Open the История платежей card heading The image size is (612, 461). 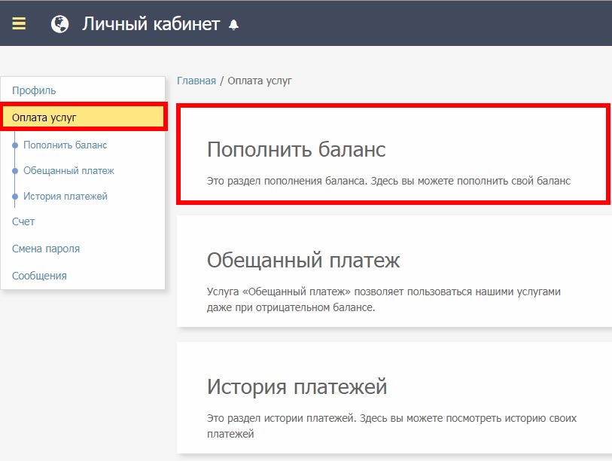297,386
